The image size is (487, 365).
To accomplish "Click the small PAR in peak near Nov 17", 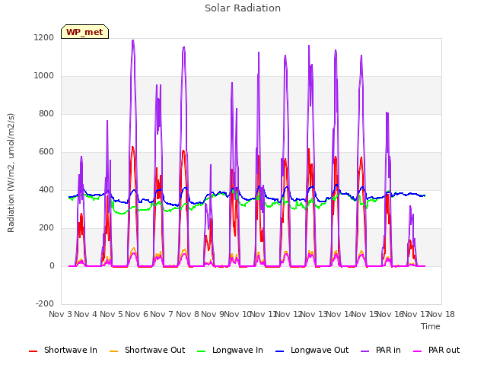I will pos(410,207).
